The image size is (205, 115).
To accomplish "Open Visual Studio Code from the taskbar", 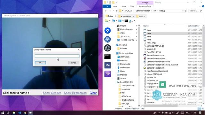I will click(x=20, y=113).
